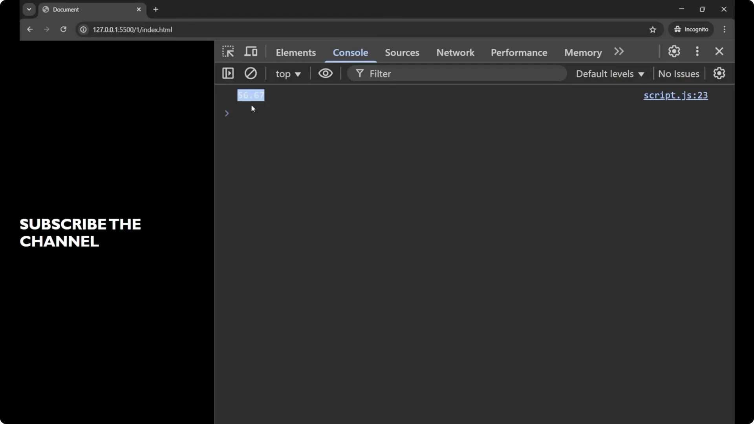
Task: Open script.js:23 source link
Action: (675, 95)
